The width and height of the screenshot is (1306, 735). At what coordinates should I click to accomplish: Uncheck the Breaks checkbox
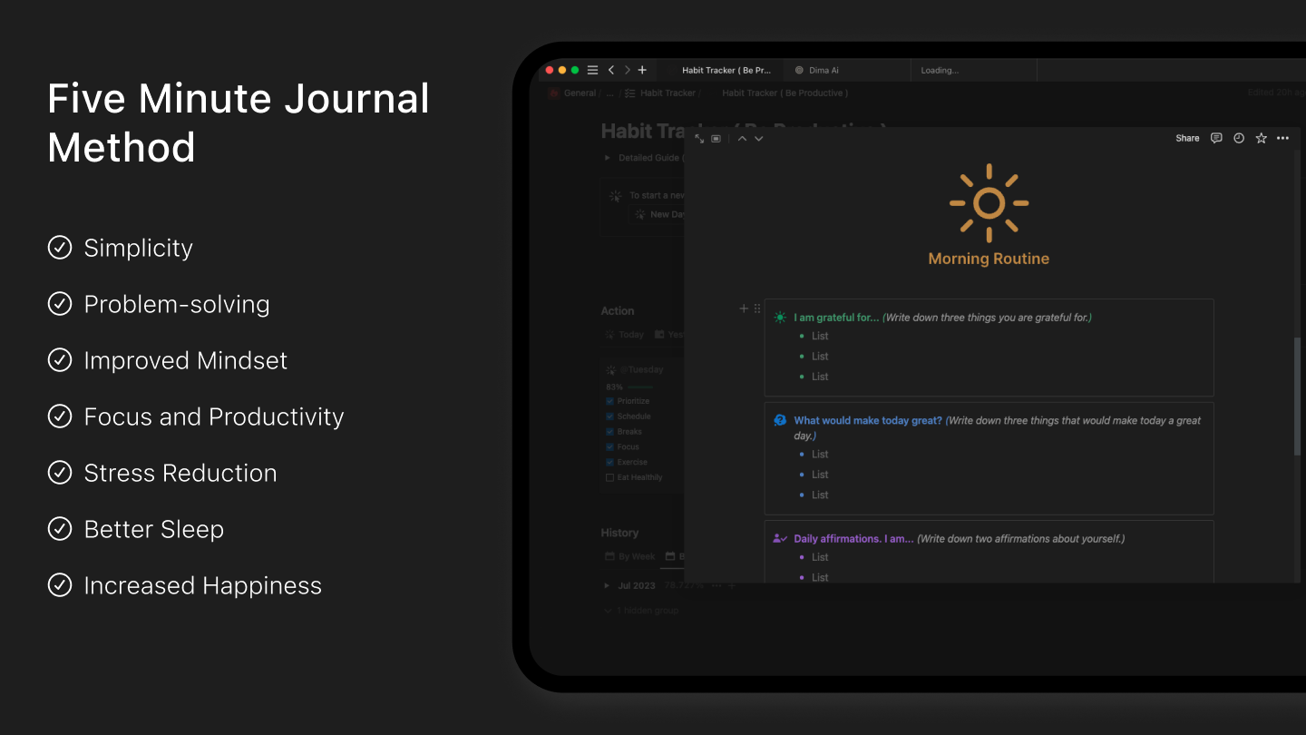click(x=609, y=432)
